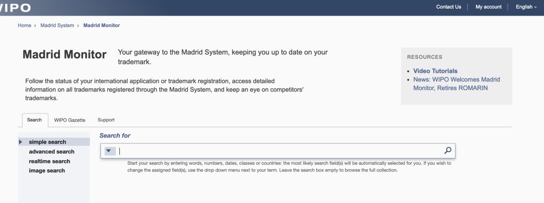The image size is (544, 203).
Task: Click Madrid Monitor breadcrumb
Action: (102, 25)
